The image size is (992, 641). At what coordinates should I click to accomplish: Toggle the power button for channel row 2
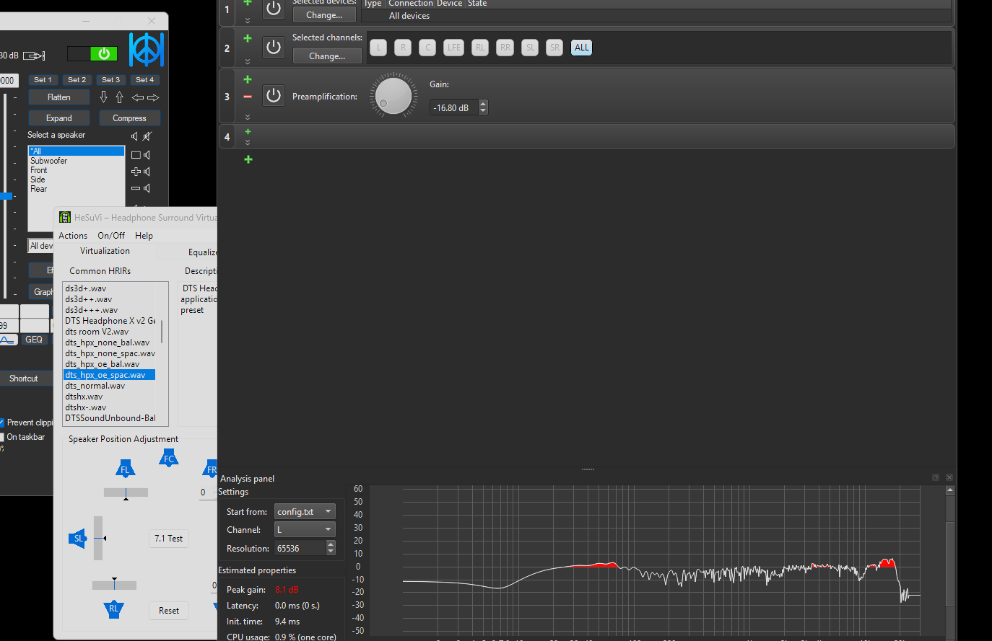pyautogui.click(x=274, y=47)
